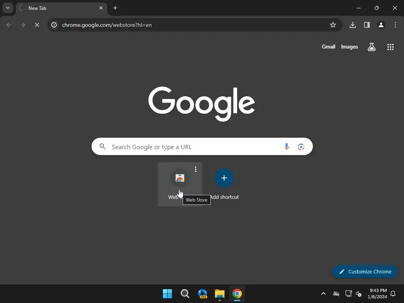Go back with the back arrow
The height and width of the screenshot is (303, 404).
tap(9, 25)
